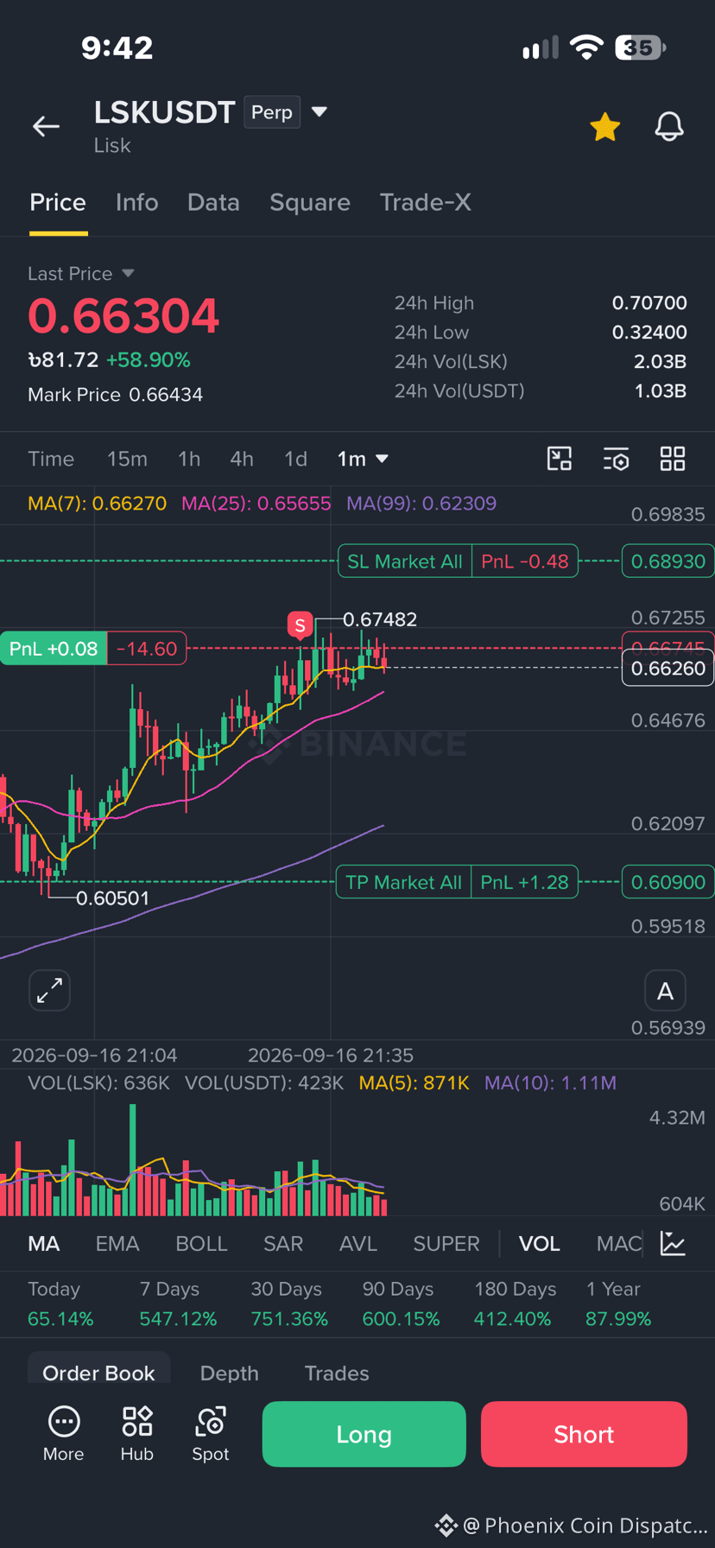Tap the green Long button
Image resolution: width=715 pixels, height=1548 pixels.
364,1434
